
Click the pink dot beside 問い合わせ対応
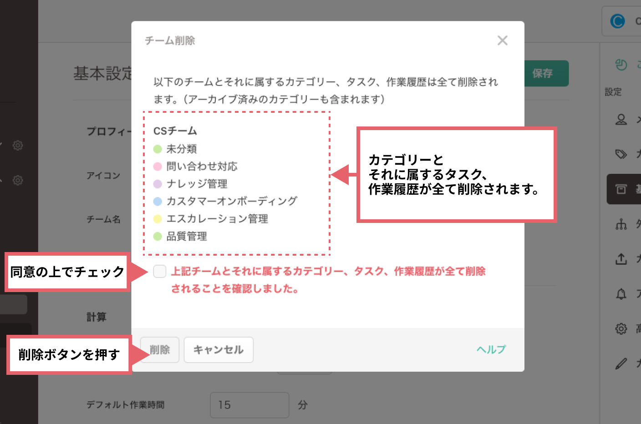(158, 167)
